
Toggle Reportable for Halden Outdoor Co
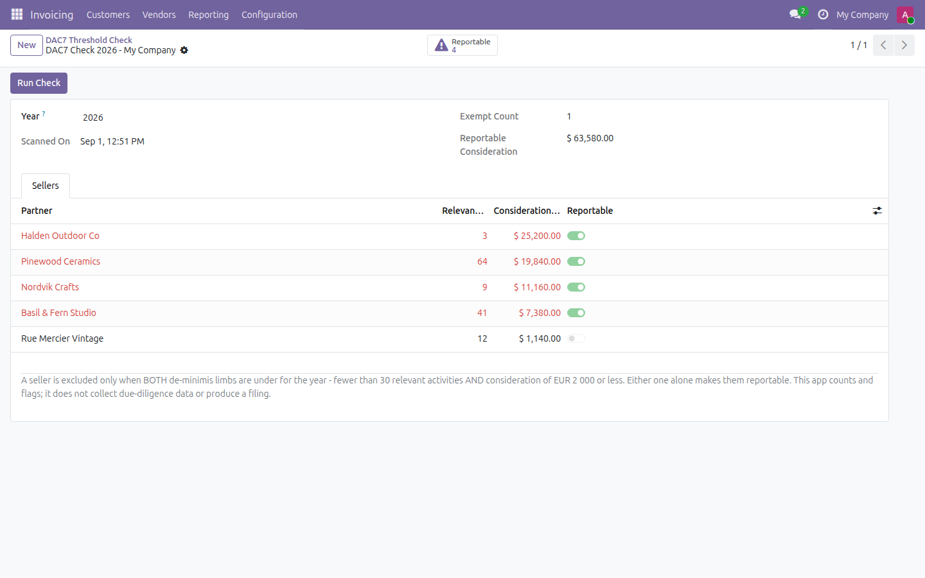pyautogui.click(x=576, y=236)
